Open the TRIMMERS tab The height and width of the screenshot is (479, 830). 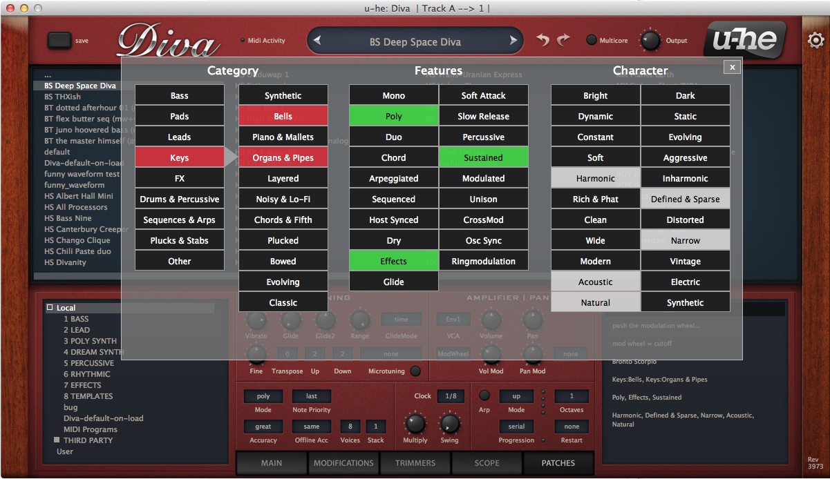[x=415, y=463]
